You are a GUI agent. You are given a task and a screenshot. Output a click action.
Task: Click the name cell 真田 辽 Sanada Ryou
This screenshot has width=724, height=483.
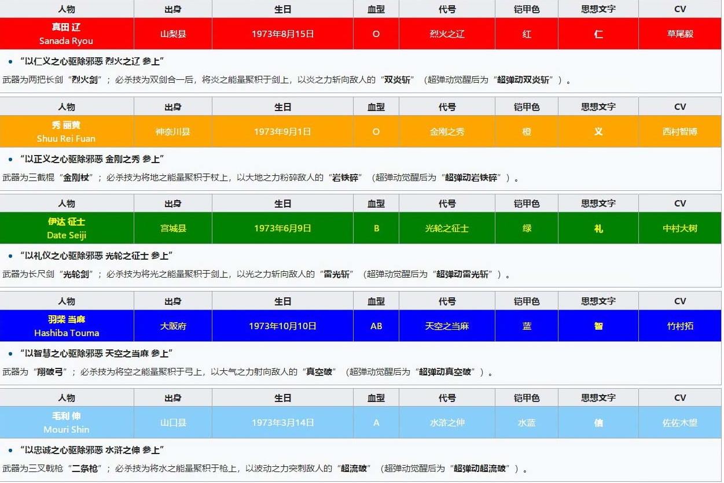[67, 34]
